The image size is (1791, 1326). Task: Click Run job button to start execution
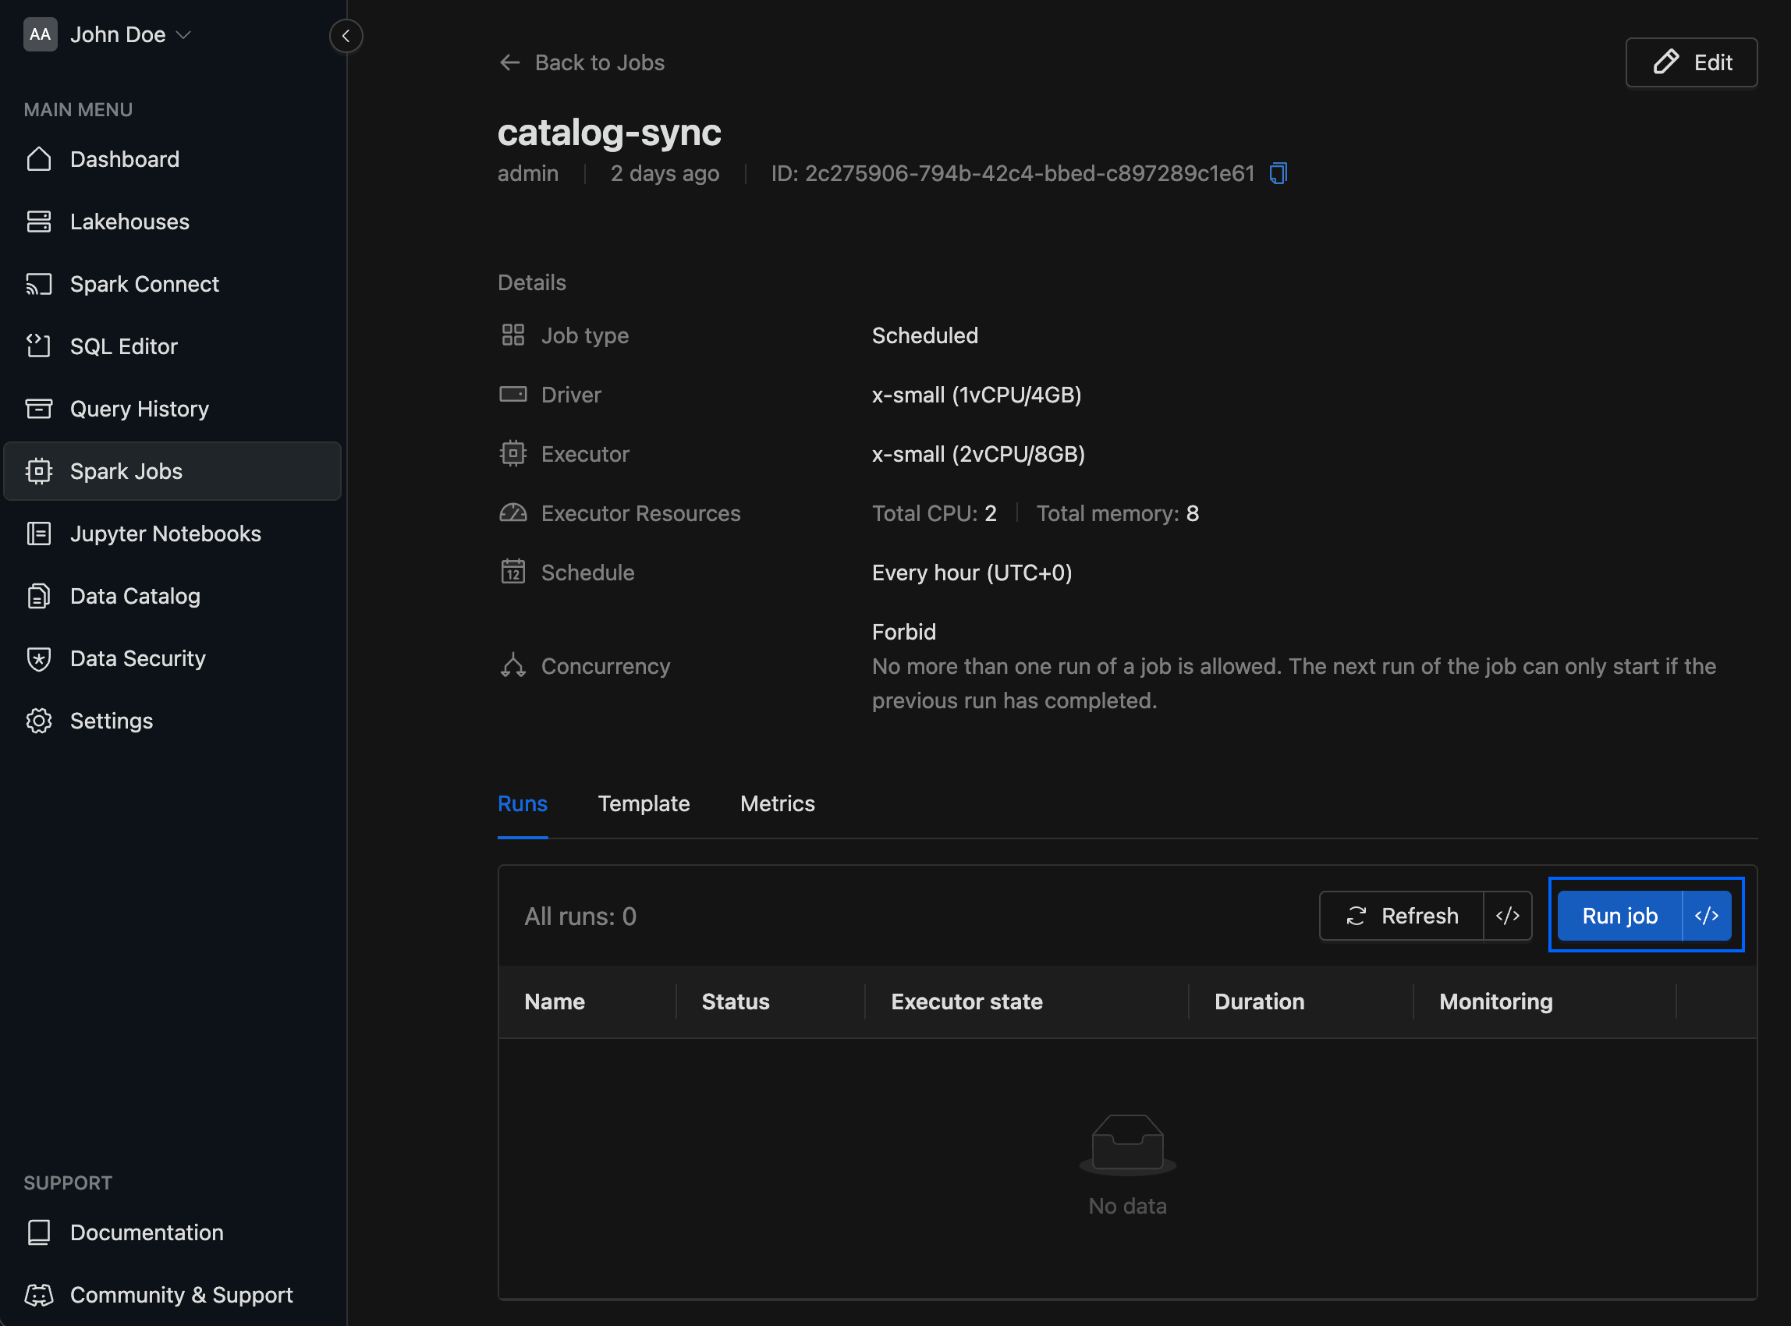(1619, 915)
